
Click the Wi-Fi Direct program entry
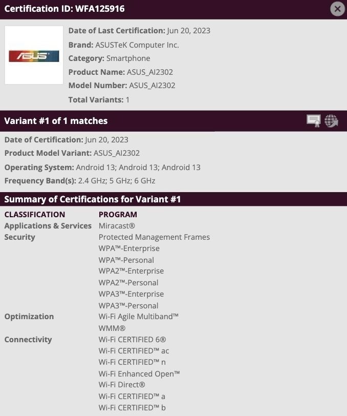click(122, 384)
